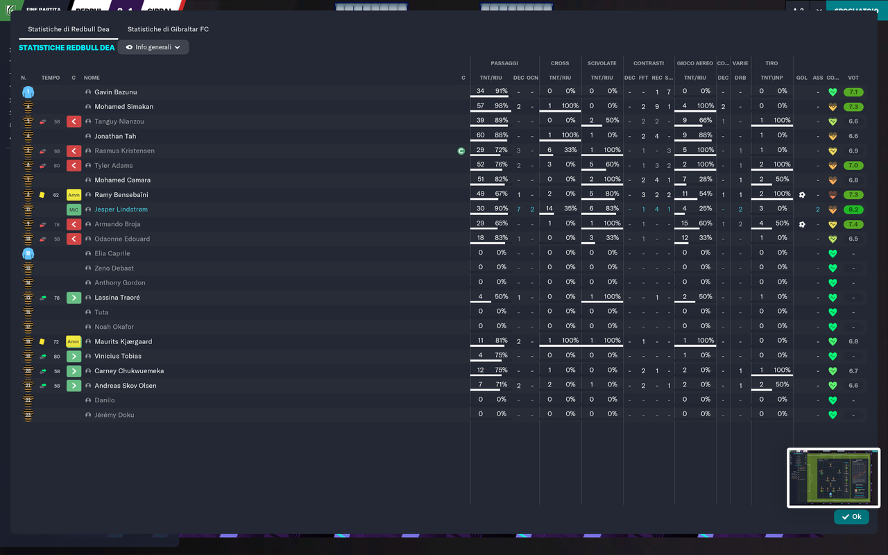
Task: Open the Info generali view dropdown
Action: tap(153, 47)
